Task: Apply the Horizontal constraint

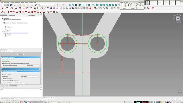Action: click(x=11, y=12)
